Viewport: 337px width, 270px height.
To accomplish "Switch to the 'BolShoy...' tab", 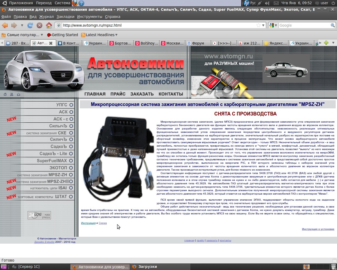I will click(x=146, y=43).
